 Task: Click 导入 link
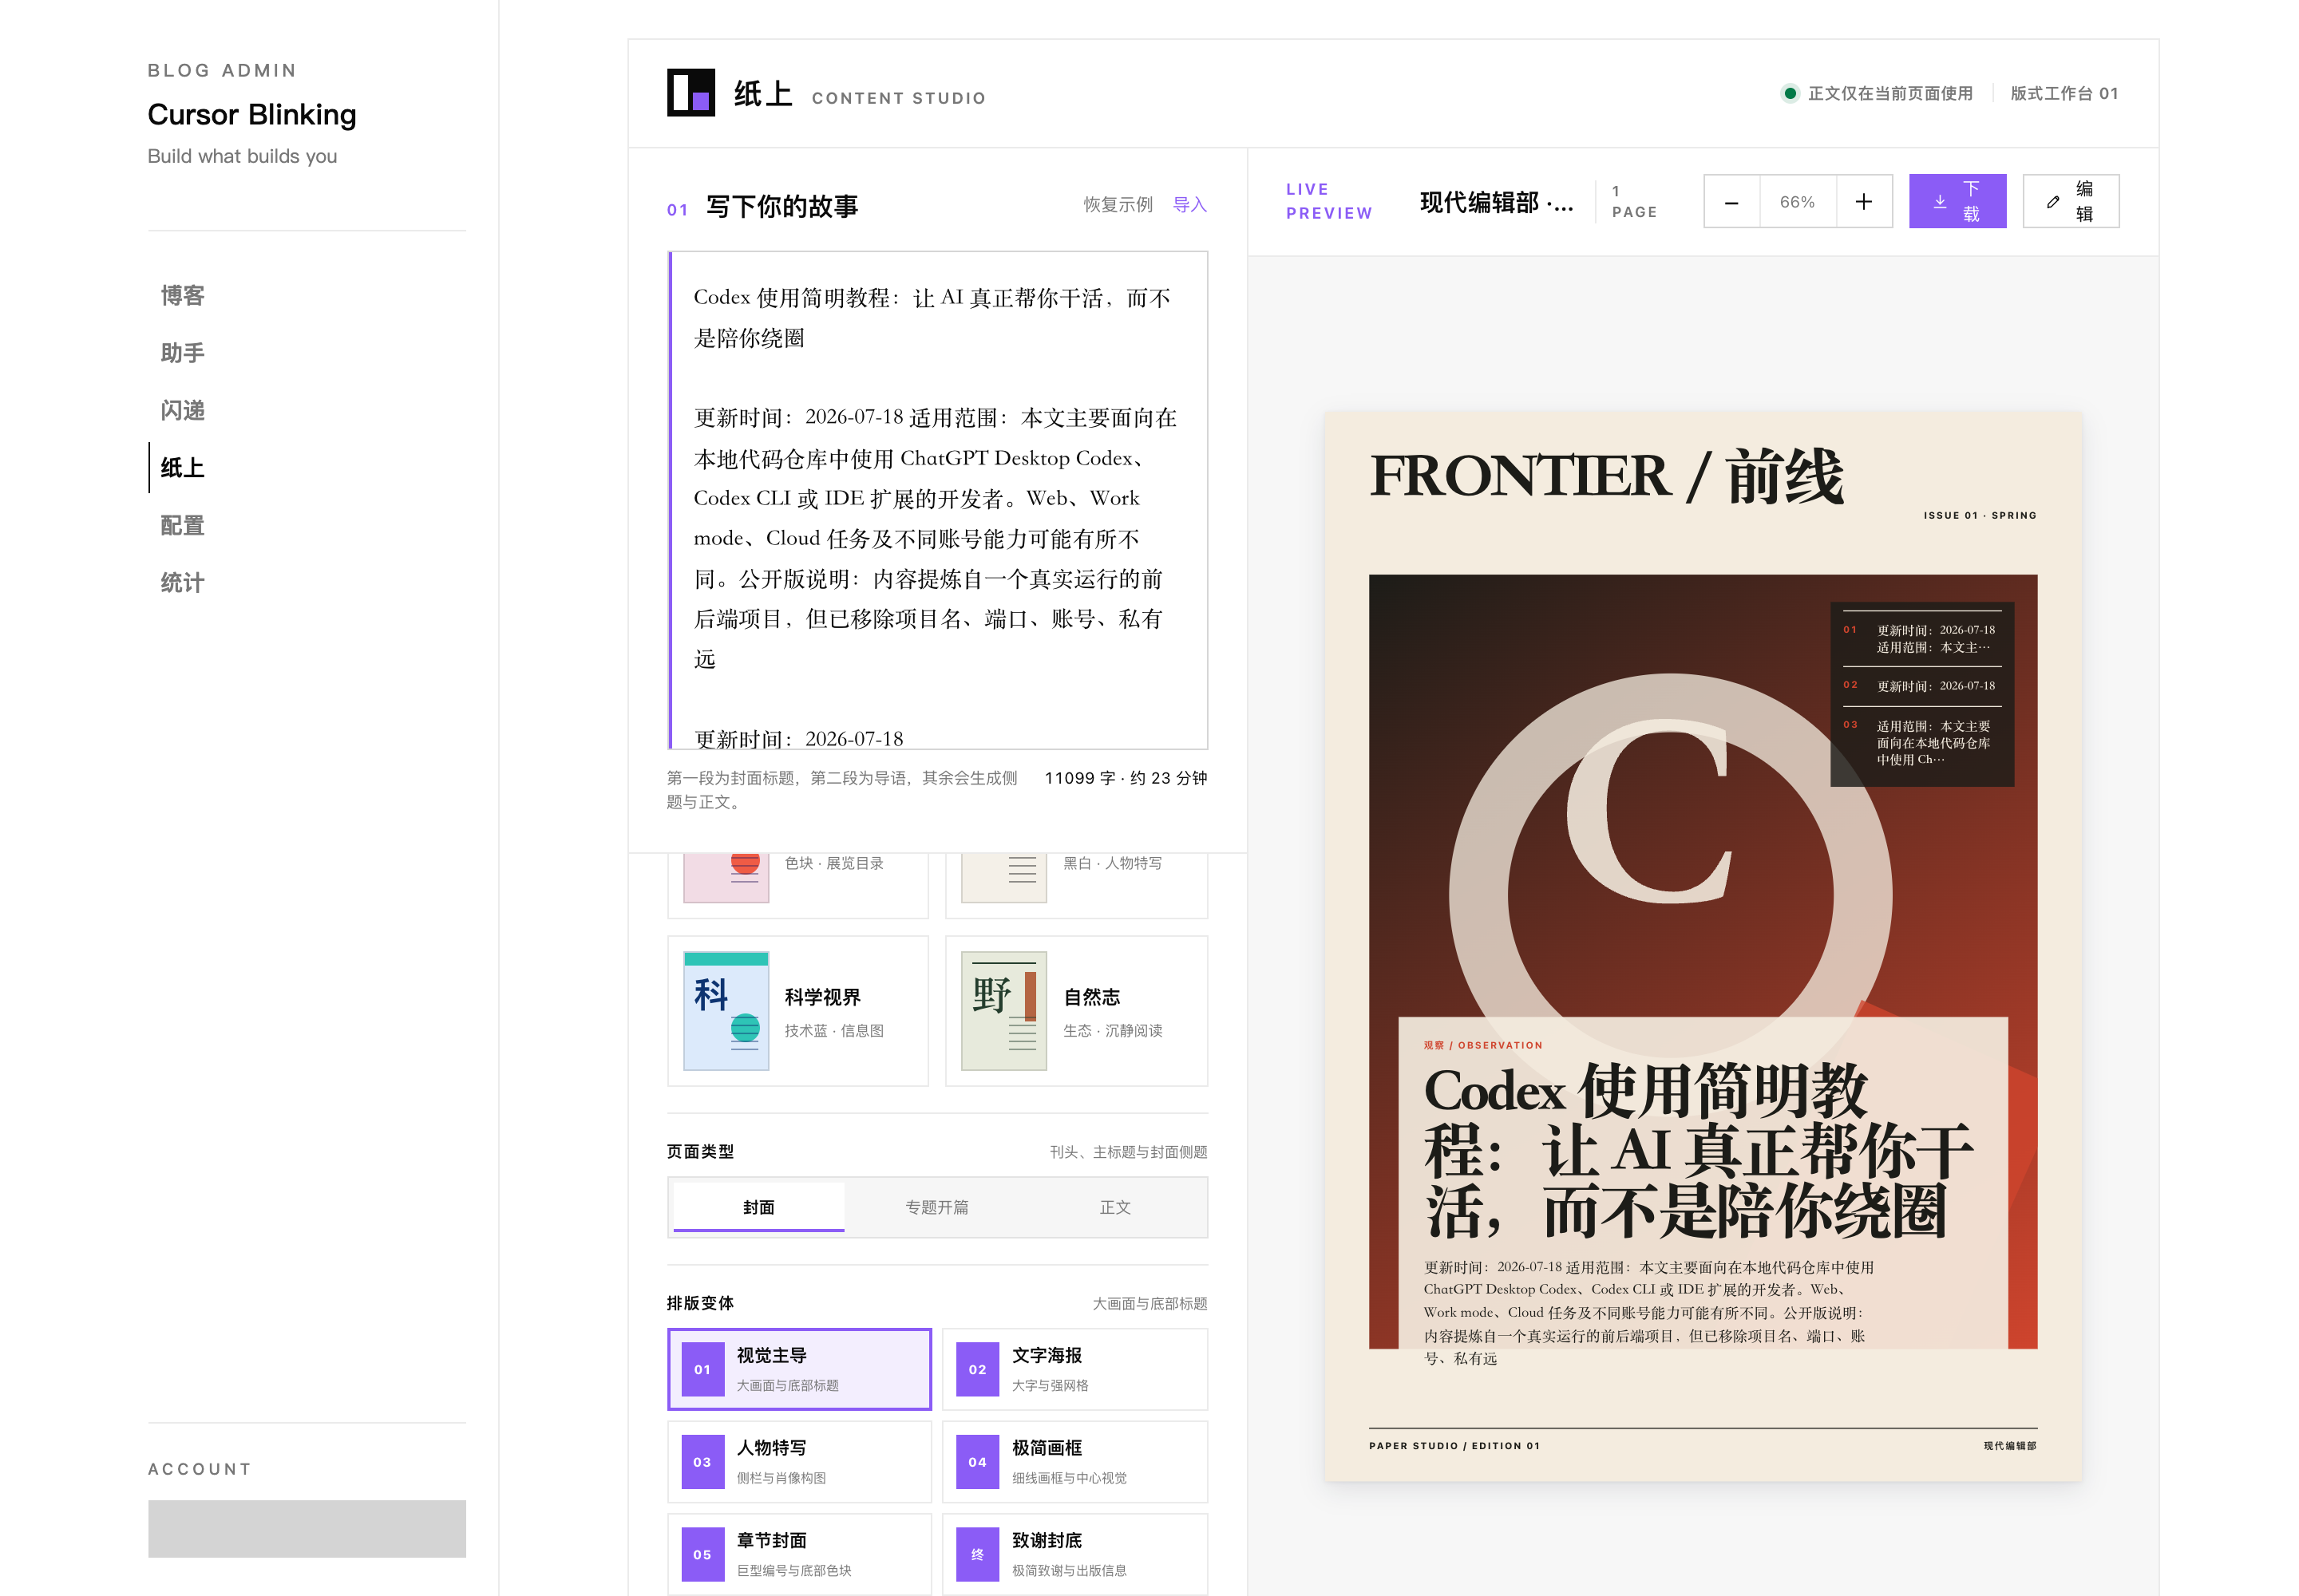pyautogui.click(x=1189, y=205)
